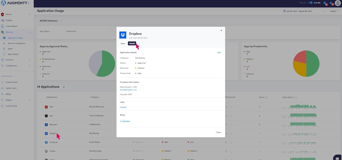Open the notifications bell icon
Image resolution: width=342 pixels, height=160 pixels.
coord(331,3)
